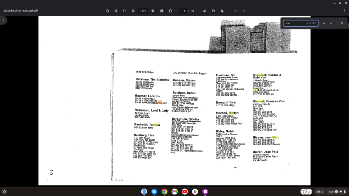Open the Jul 29 calendar button

point(320,191)
